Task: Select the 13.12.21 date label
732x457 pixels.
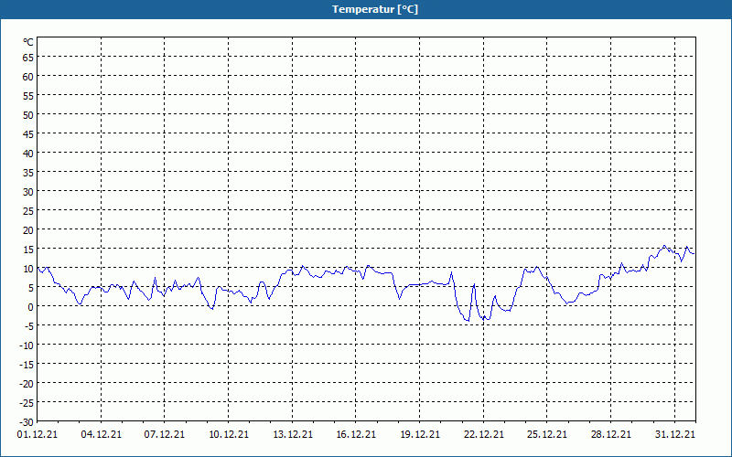Action: (x=293, y=435)
